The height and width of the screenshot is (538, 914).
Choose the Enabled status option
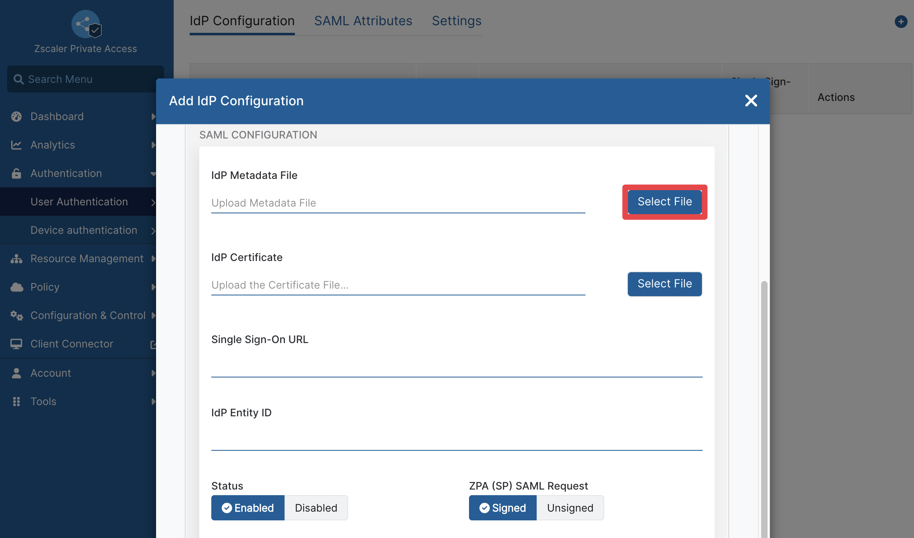tap(248, 508)
